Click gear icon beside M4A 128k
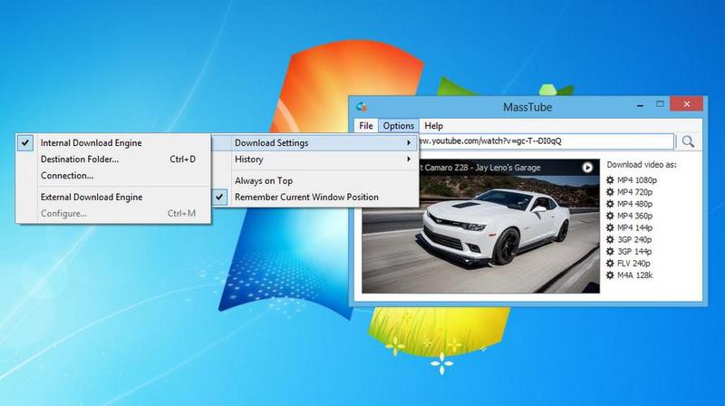Image resolution: width=725 pixels, height=406 pixels. [610, 275]
